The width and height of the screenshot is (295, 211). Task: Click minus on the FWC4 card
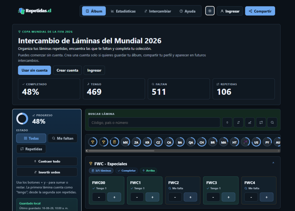(x=251, y=197)
